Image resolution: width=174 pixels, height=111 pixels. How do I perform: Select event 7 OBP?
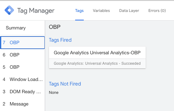coord(22,43)
